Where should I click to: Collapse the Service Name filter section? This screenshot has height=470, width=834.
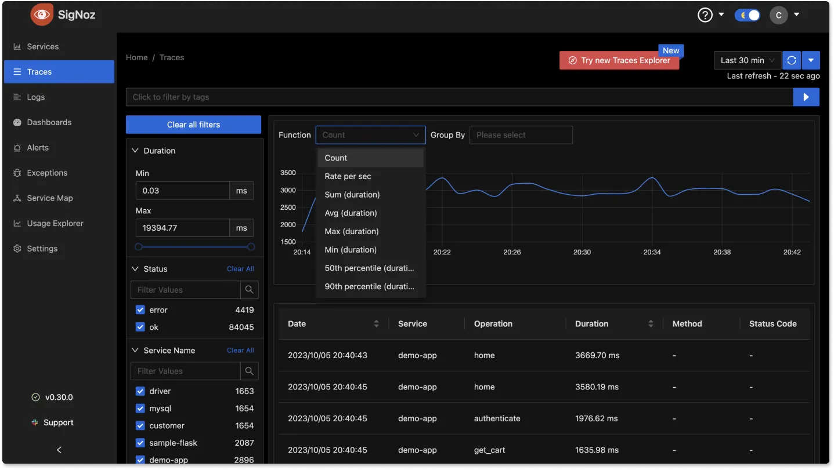coord(135,351)
